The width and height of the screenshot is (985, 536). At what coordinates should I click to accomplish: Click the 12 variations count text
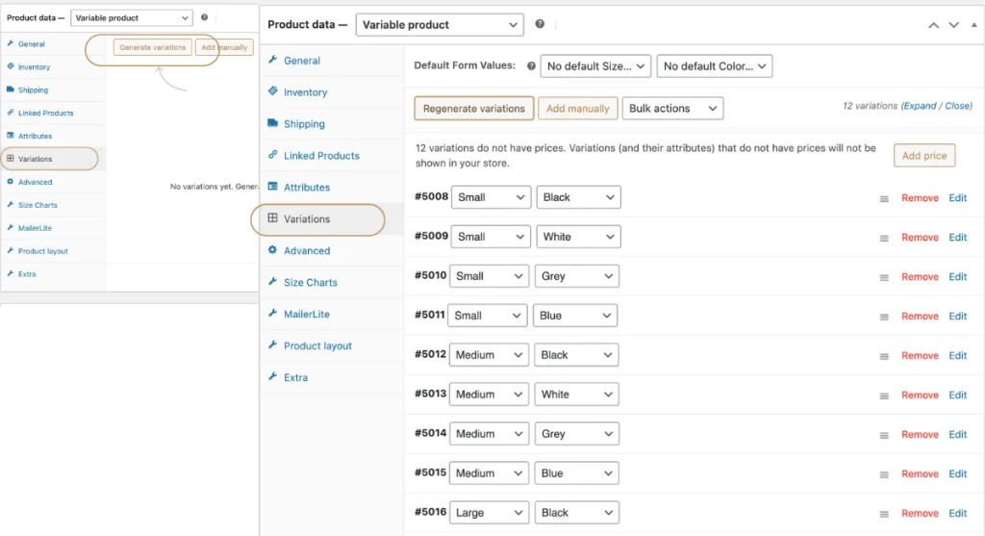point(870,106)
